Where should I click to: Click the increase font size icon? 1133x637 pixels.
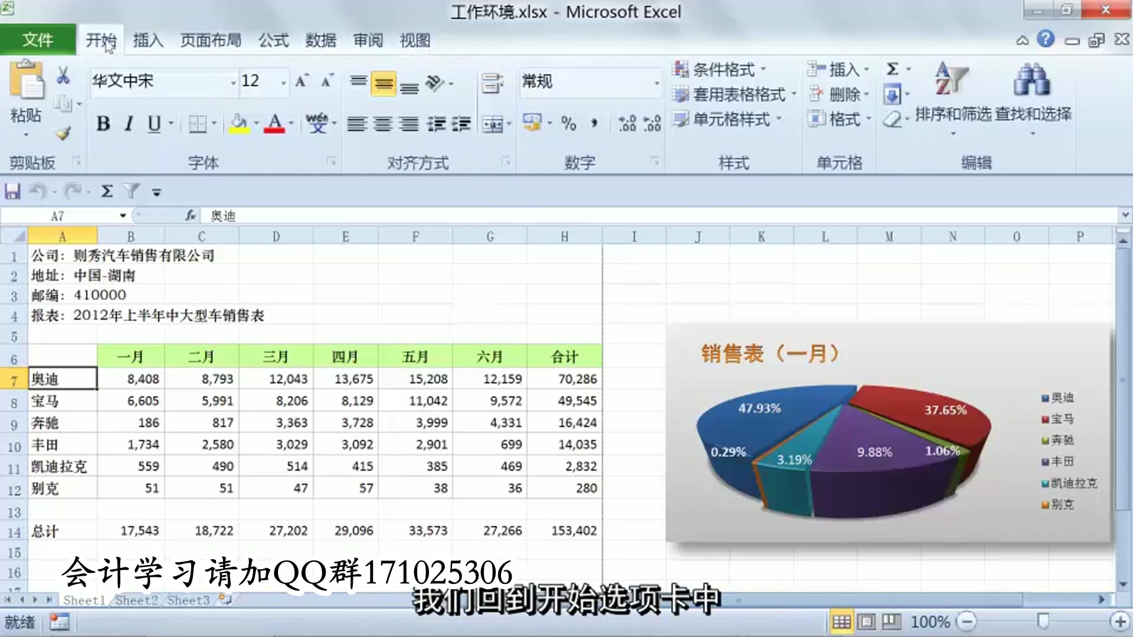pos(302,81)
